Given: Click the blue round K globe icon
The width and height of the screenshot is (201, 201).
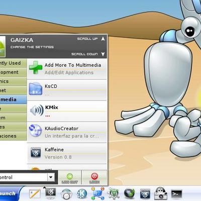Looking at the screenshot, I should tap(82, 194).
